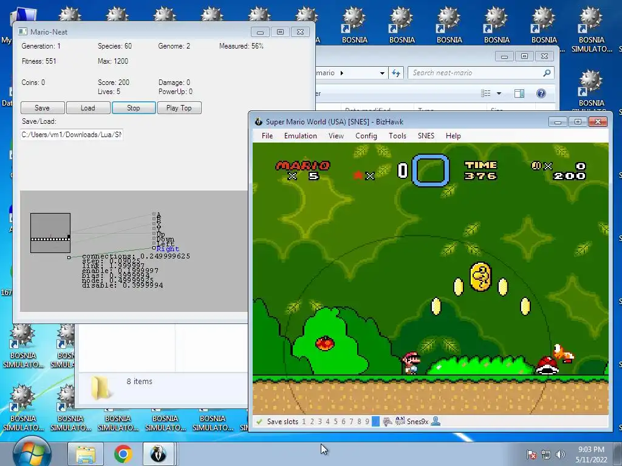Click the blue 'Right' output label in network view

click(168, 249)
